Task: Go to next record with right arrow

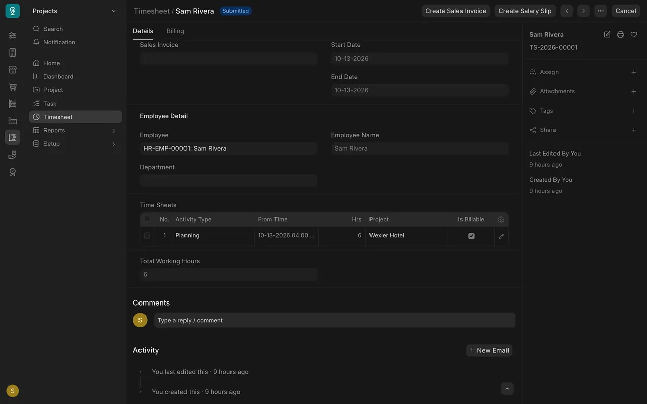Action: point(584,11)
